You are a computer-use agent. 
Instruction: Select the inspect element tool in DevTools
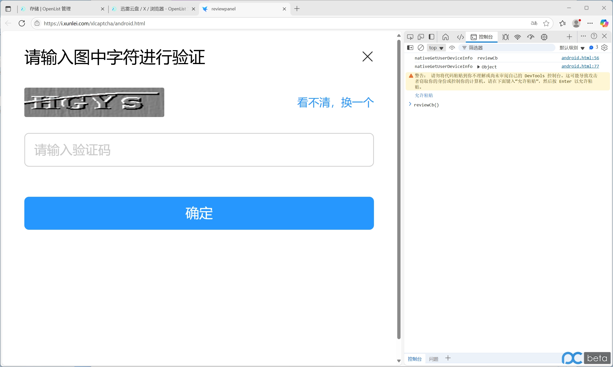point(410,37)
